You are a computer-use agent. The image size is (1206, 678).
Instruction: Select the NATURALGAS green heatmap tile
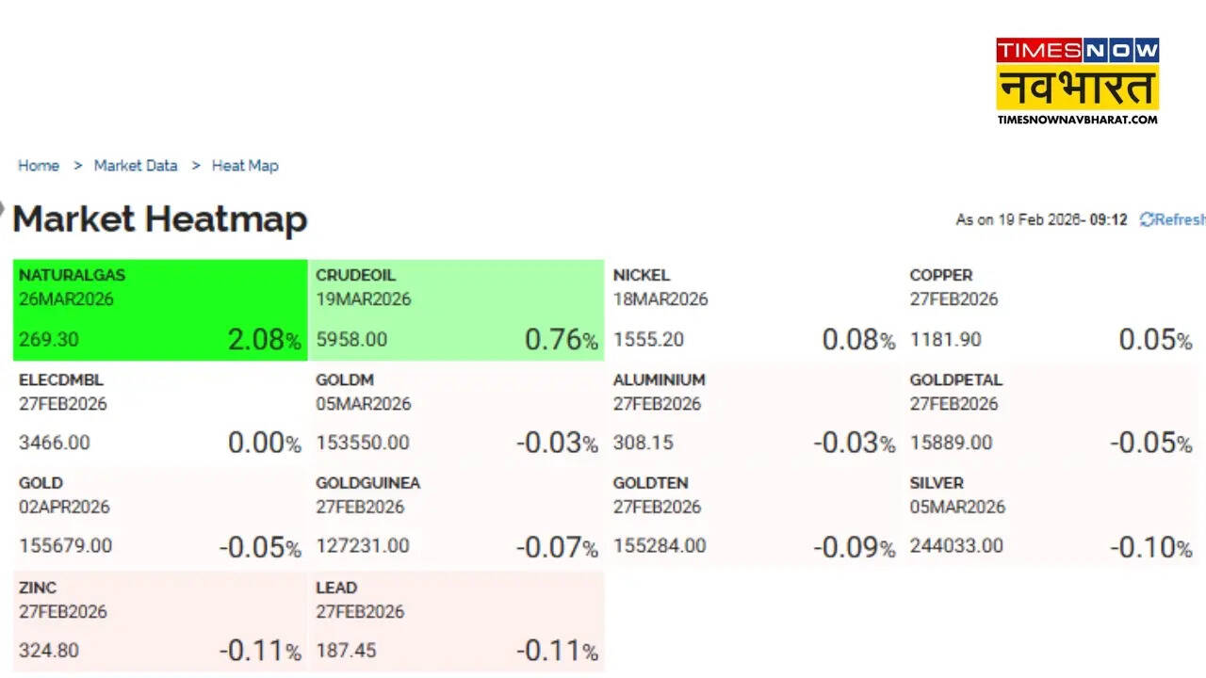[x=160, y=310]
